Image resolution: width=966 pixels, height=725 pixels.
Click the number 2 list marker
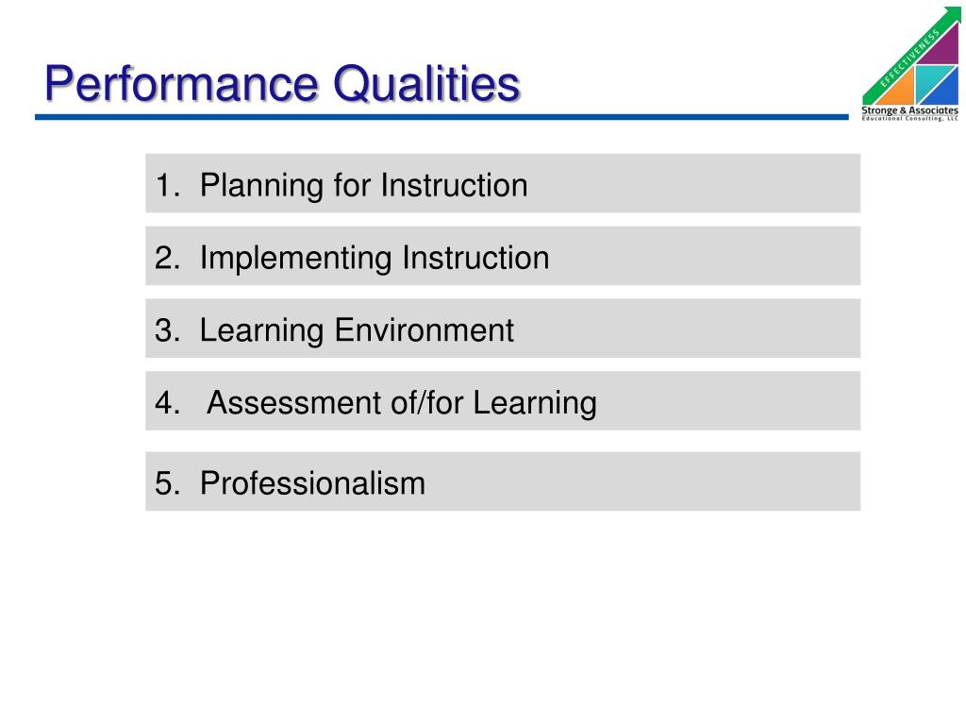tap(167, 258)
